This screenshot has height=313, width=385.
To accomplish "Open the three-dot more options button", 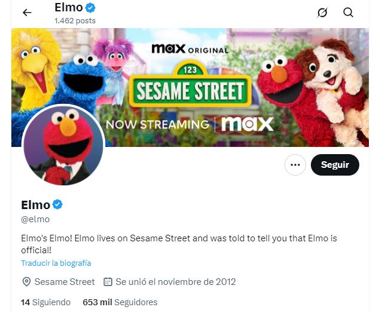I will pos(295,165).
